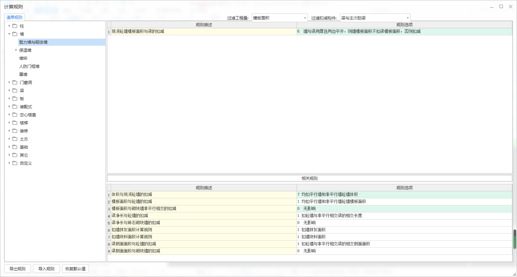This screenshot has height=277, width=517.
Task: Expand the 基础 folder arrow
Action: pos(9,147)
